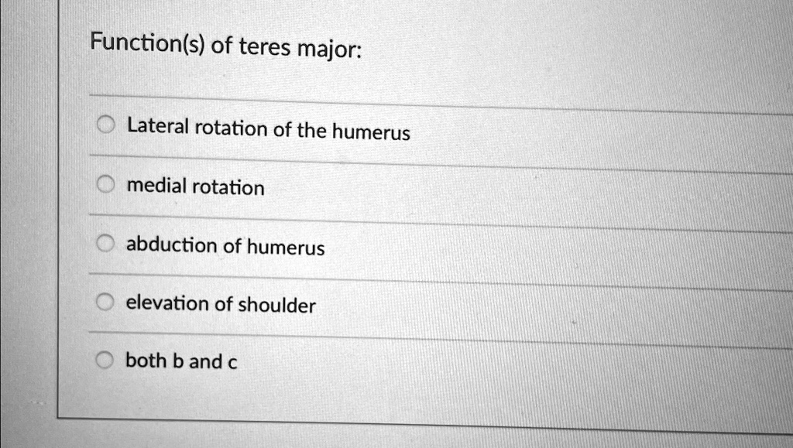Click the last answer row
Screen dimensions: 793x448
pyautogui.click(x=387, y=360)
